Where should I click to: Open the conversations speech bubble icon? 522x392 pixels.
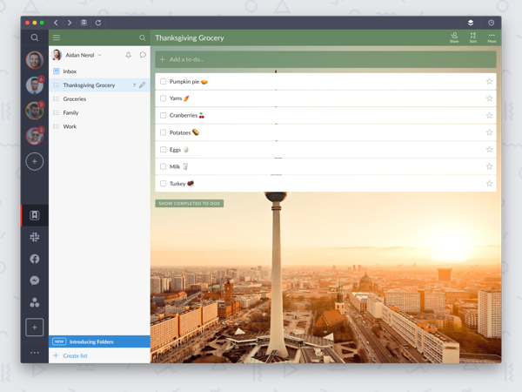pos(143,55)
